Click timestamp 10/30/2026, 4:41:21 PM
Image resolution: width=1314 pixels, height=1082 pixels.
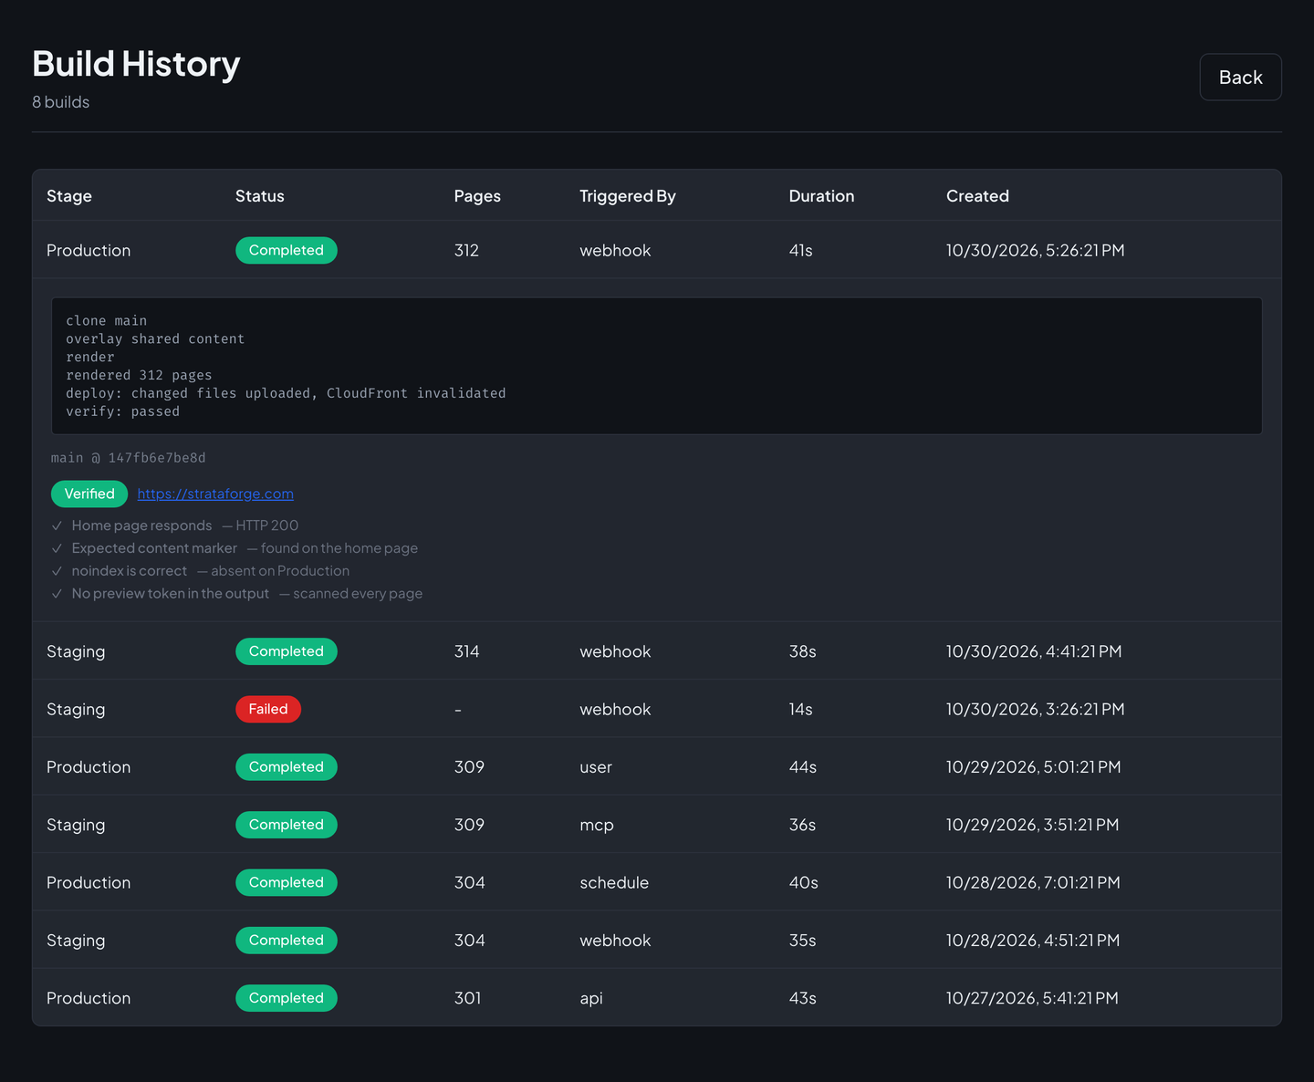click(x=1034, y=651)
